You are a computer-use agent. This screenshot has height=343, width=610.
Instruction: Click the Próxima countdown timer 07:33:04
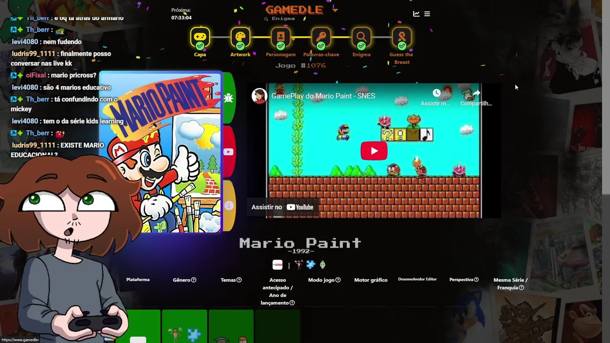pos(182,18)
